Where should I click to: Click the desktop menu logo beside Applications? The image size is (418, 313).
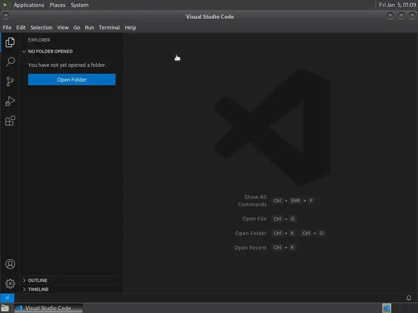click(7, 5)
